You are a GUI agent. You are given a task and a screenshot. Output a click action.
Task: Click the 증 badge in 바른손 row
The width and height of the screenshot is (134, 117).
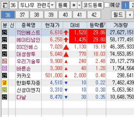click(x=4, y=68)
